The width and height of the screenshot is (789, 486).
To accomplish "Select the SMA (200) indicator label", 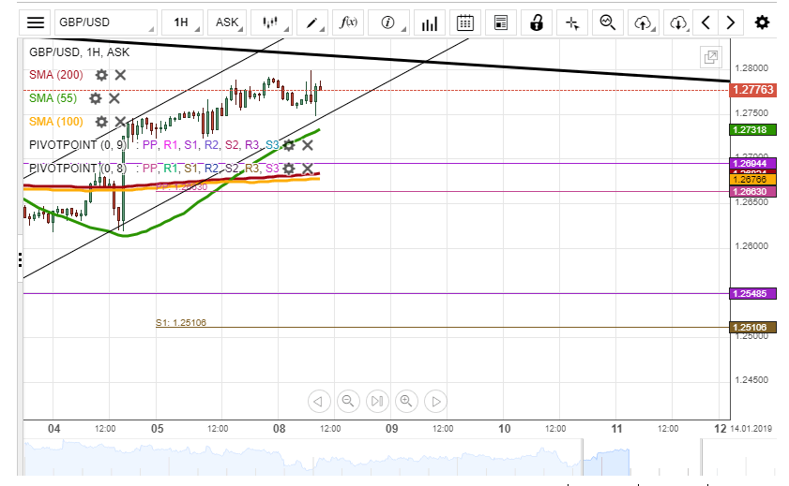I will pyautogui.click(x=56, y=75).
